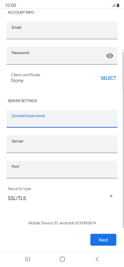The image size is (124, 267).
Task: Select the SSL/TLS security type value
Action: point(17,198)
